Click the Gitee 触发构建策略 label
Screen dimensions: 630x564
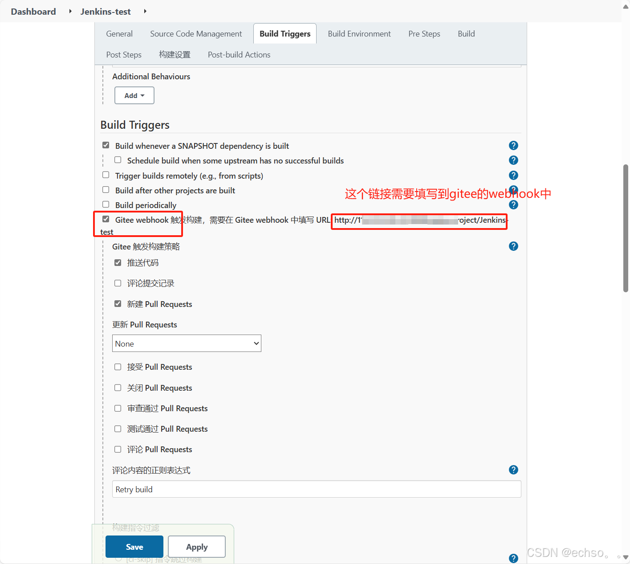[146, 247]
